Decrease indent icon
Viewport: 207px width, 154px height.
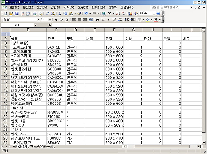pos(127,20)
